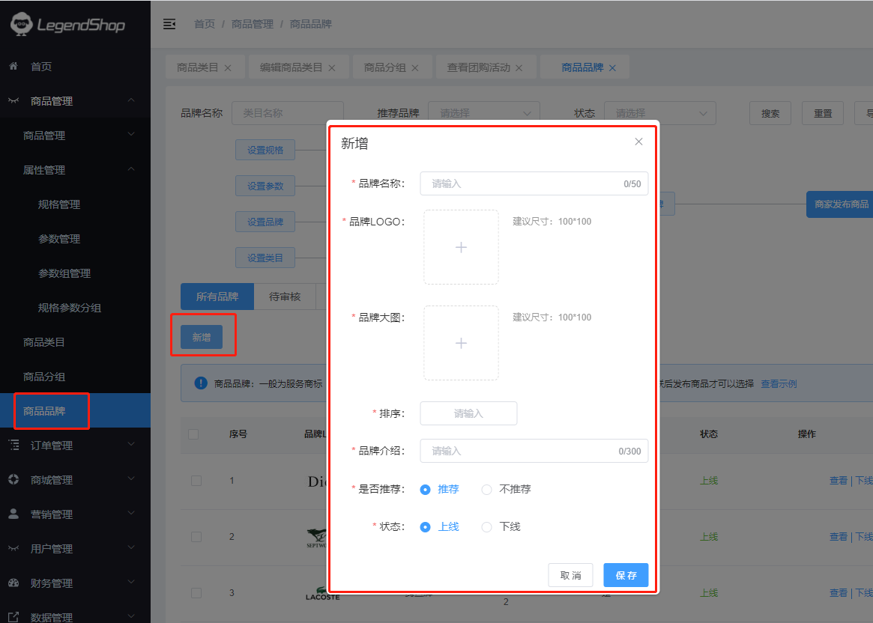The width and height of the screenshot is (873, 623).
Task: Upload image in 品牌大图 plus box
Action: coord(461,343)
